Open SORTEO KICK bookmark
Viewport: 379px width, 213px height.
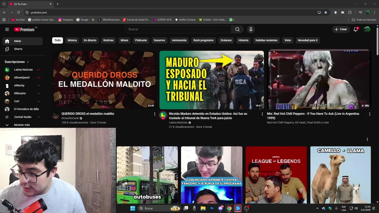coord(162,20)
